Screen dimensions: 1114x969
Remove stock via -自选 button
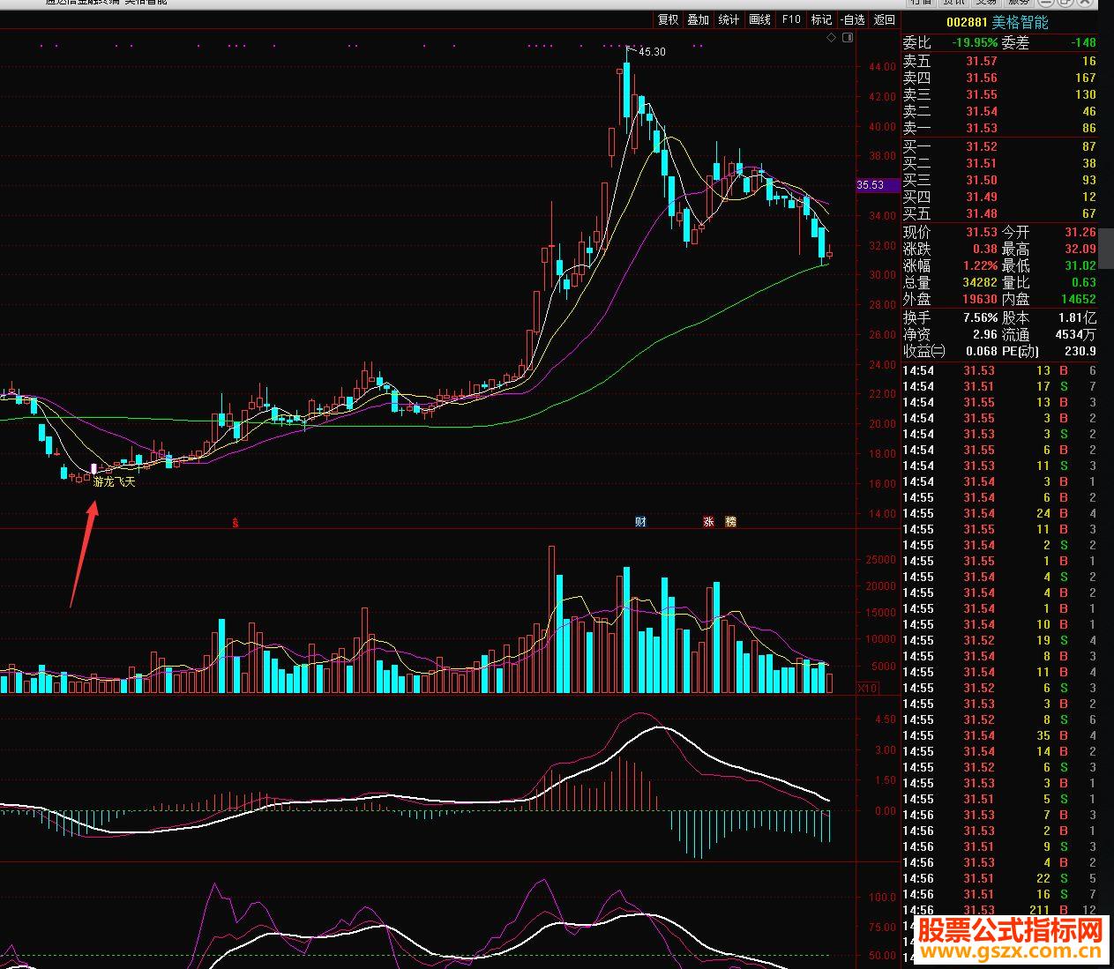853,19
